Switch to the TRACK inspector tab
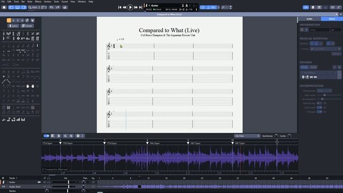Viewport: 343px width, 193px height. pyautogui.click(x=332, y=19)
